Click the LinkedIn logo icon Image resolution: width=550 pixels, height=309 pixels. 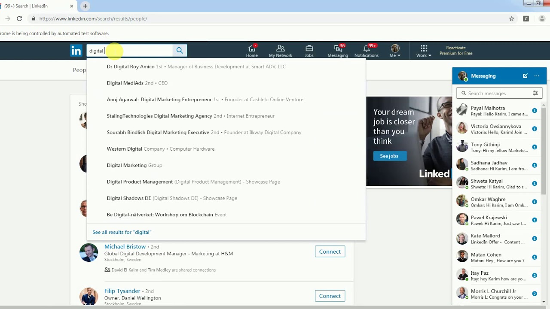coord(76,51)
